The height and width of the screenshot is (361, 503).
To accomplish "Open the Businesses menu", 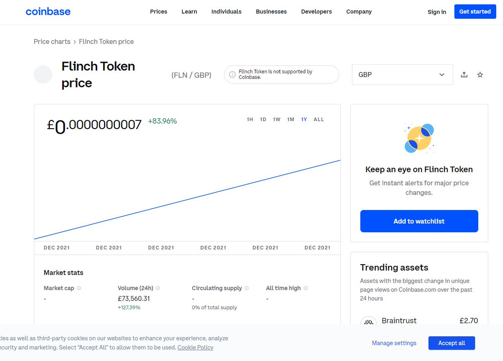I will (271, 12).
